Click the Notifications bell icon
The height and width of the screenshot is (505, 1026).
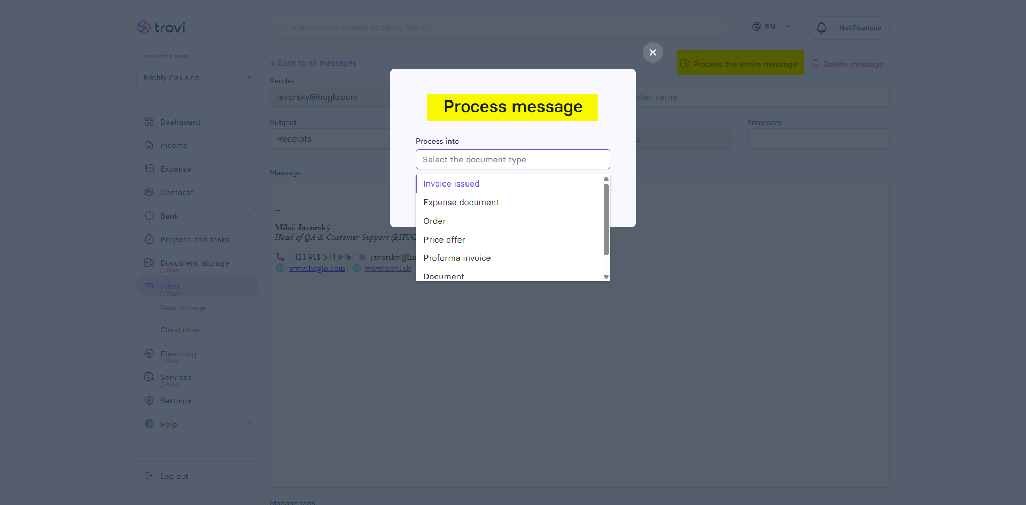click(x=822, y=28)
